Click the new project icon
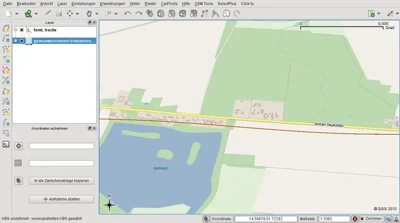The image size is (400, 223). coord(8,14)
